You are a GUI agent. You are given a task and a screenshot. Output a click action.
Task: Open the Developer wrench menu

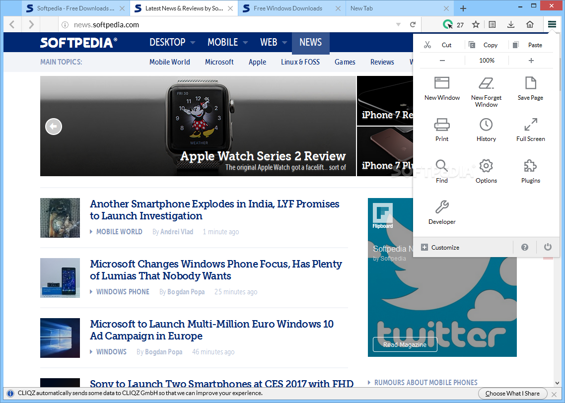[x=442, y=212]
